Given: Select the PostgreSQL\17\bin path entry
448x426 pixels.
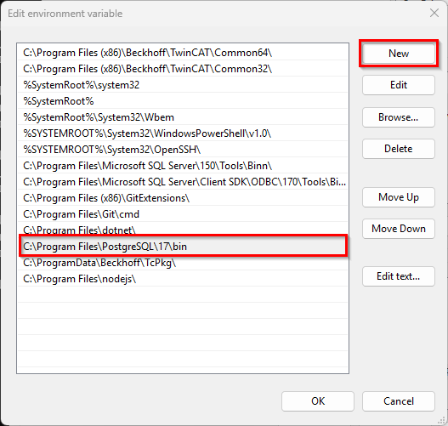Looking at the screenshot, I should tap(183, 247).
